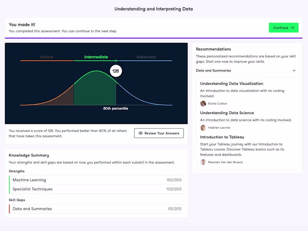Click Richie Cotton's avatar photo
Image resolution: width=308 pixels, height=231 pixels.
(203, 104)
